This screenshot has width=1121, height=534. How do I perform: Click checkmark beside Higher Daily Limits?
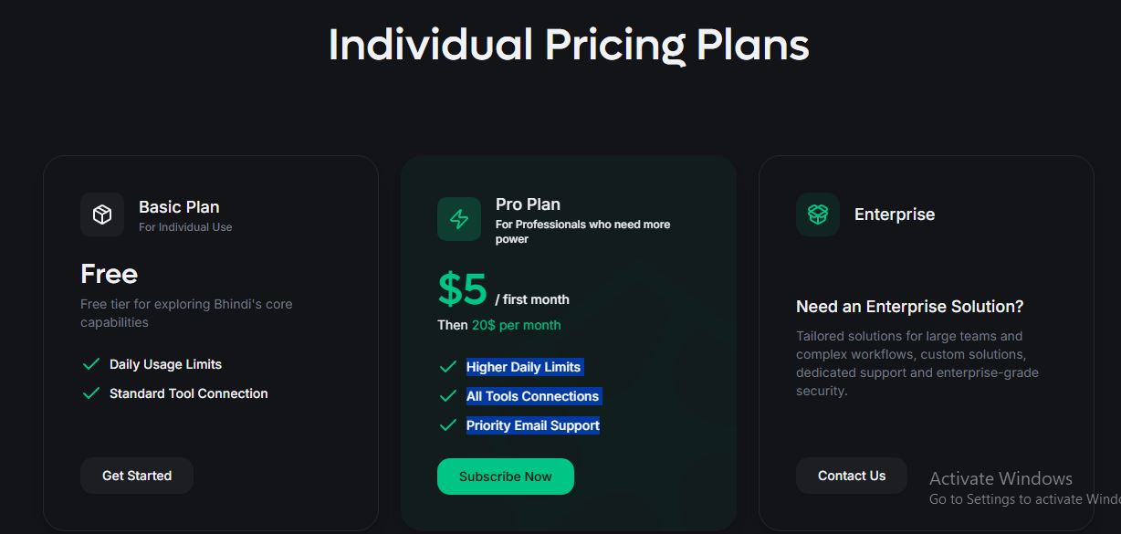pos(448,367)
